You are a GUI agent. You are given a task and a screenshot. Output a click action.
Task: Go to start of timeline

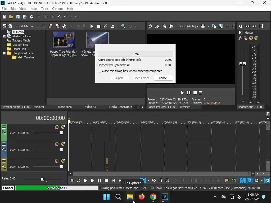click(113, 181)
